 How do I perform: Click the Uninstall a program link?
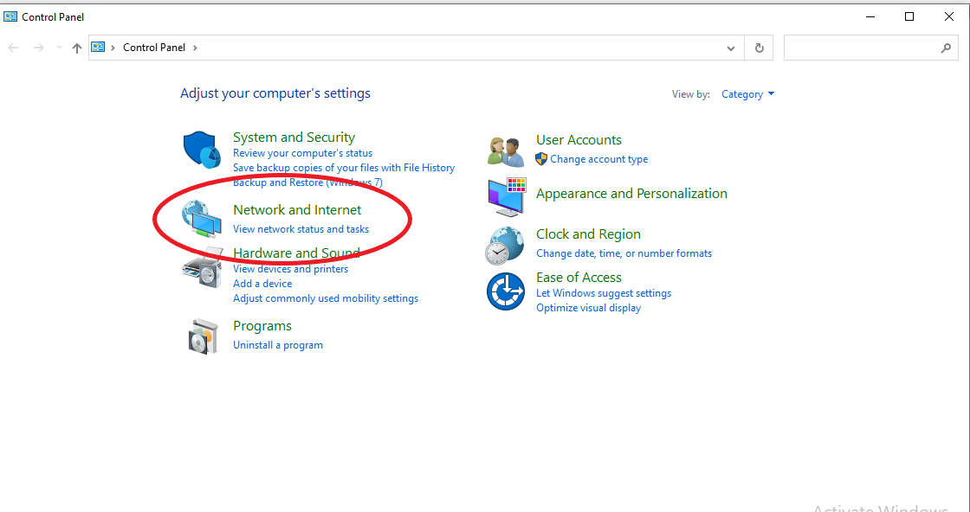point(278,345)
